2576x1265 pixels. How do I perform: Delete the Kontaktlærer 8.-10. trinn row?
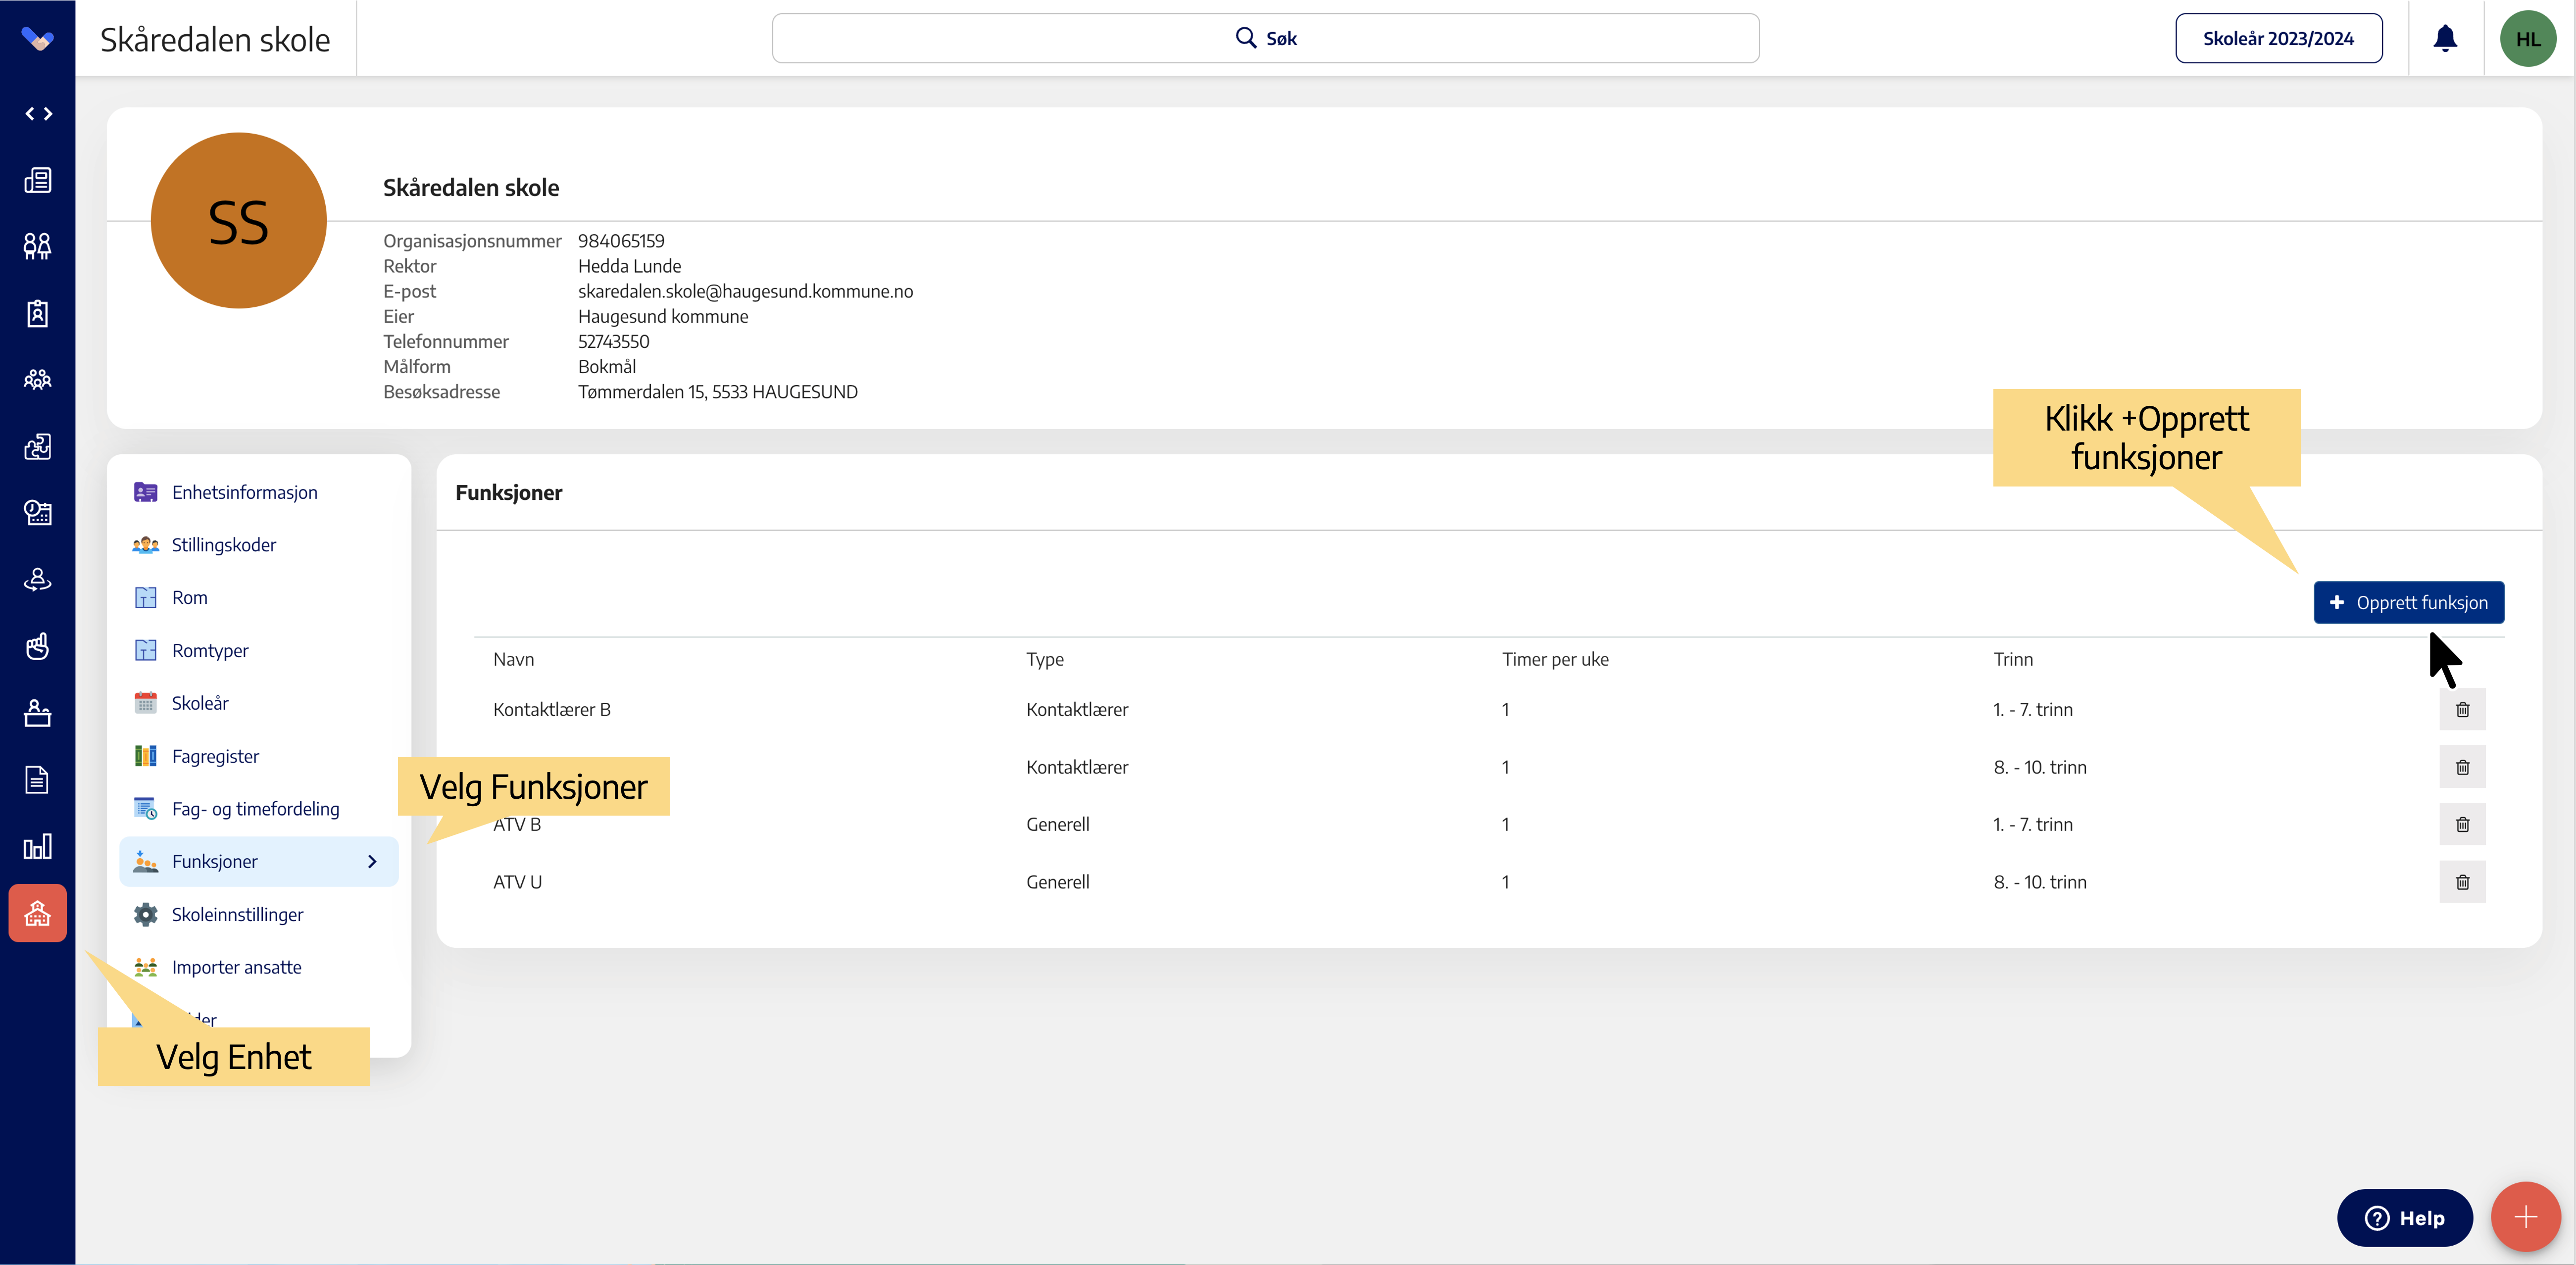pos(2462,767)
